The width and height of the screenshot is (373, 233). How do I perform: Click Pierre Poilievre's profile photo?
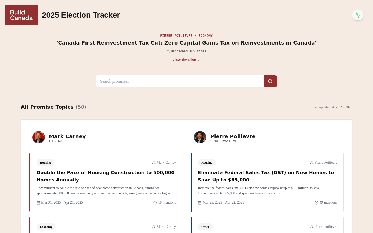[x=200, y=137]
